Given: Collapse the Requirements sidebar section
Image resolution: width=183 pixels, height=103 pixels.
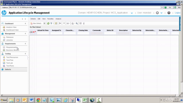Looking at the screenshot, I should click(x=25, y=44).
